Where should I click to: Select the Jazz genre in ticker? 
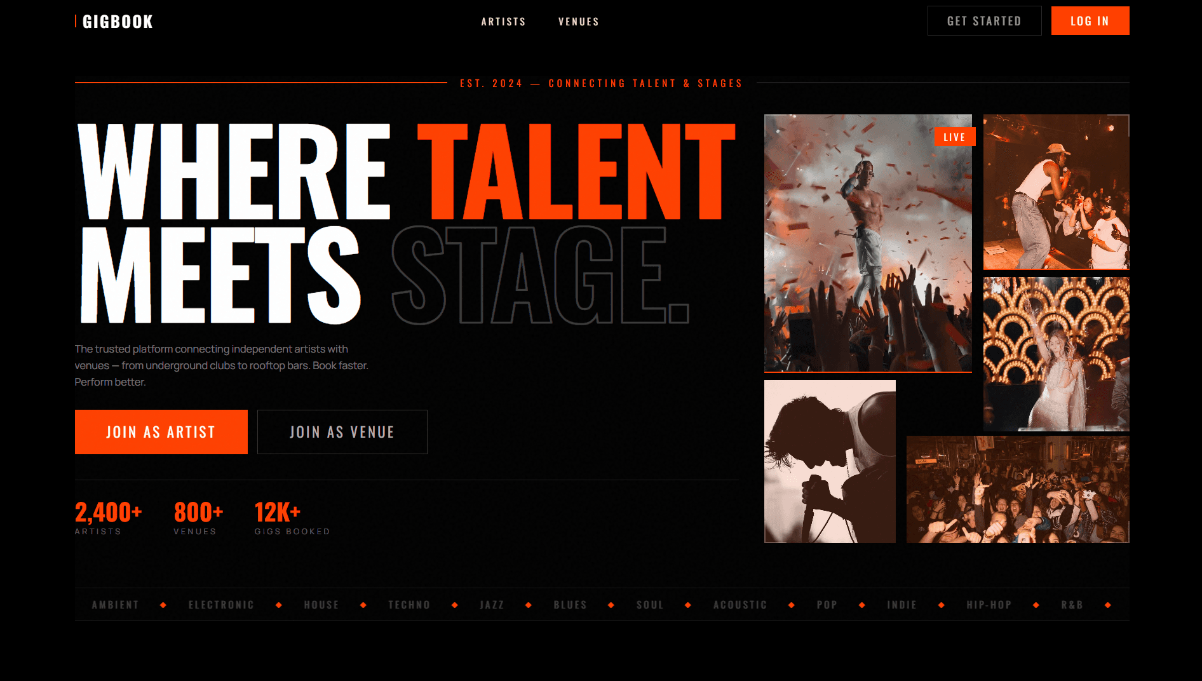click(492, 605)
